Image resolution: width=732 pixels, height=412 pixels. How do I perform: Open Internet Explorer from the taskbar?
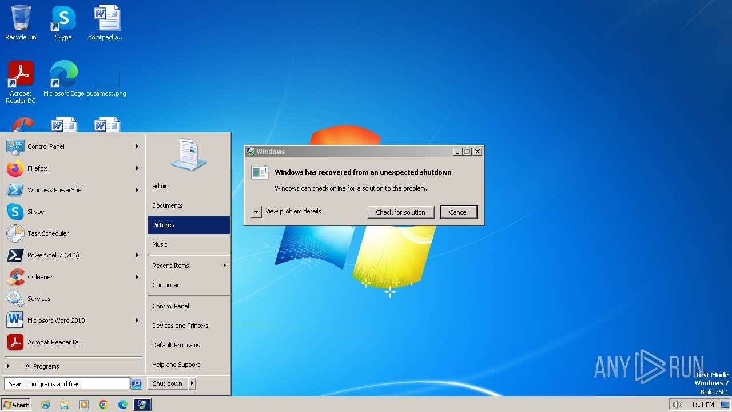click(x=45, y=405)
